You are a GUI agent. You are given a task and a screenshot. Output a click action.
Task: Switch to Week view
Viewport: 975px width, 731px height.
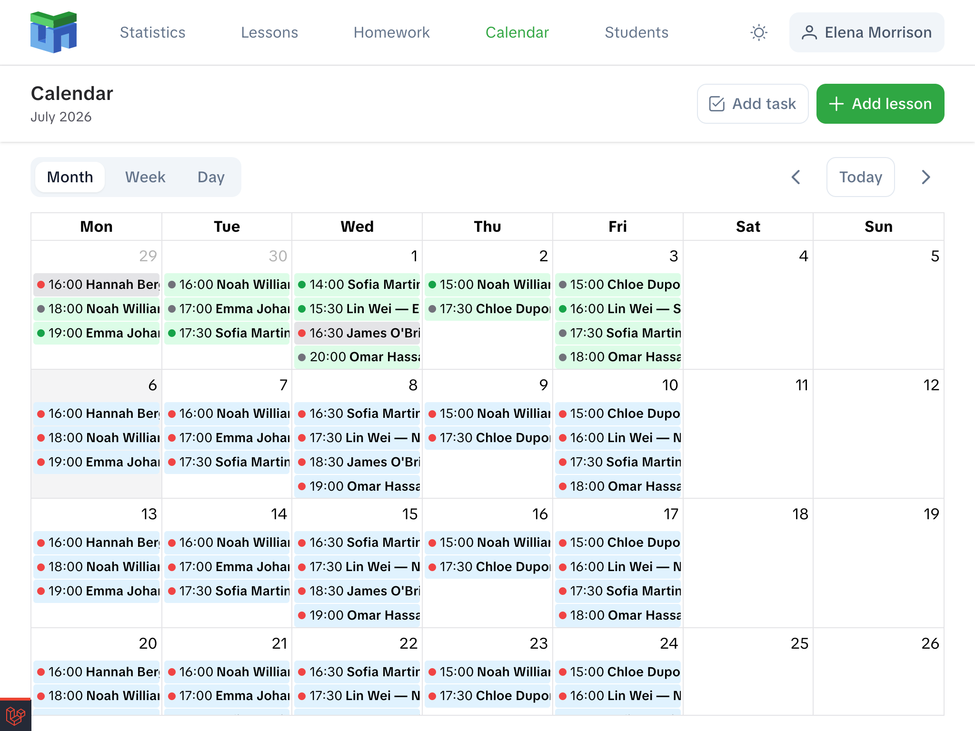(x=145, y=177)
